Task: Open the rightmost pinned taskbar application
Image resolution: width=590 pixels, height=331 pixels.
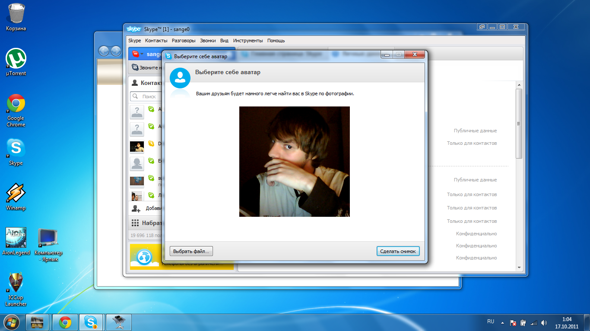Action: [118, 322]
